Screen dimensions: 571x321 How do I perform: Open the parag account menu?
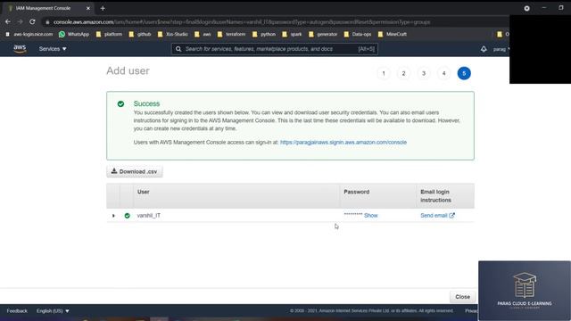pyautogui.click(x=501, y=49)
